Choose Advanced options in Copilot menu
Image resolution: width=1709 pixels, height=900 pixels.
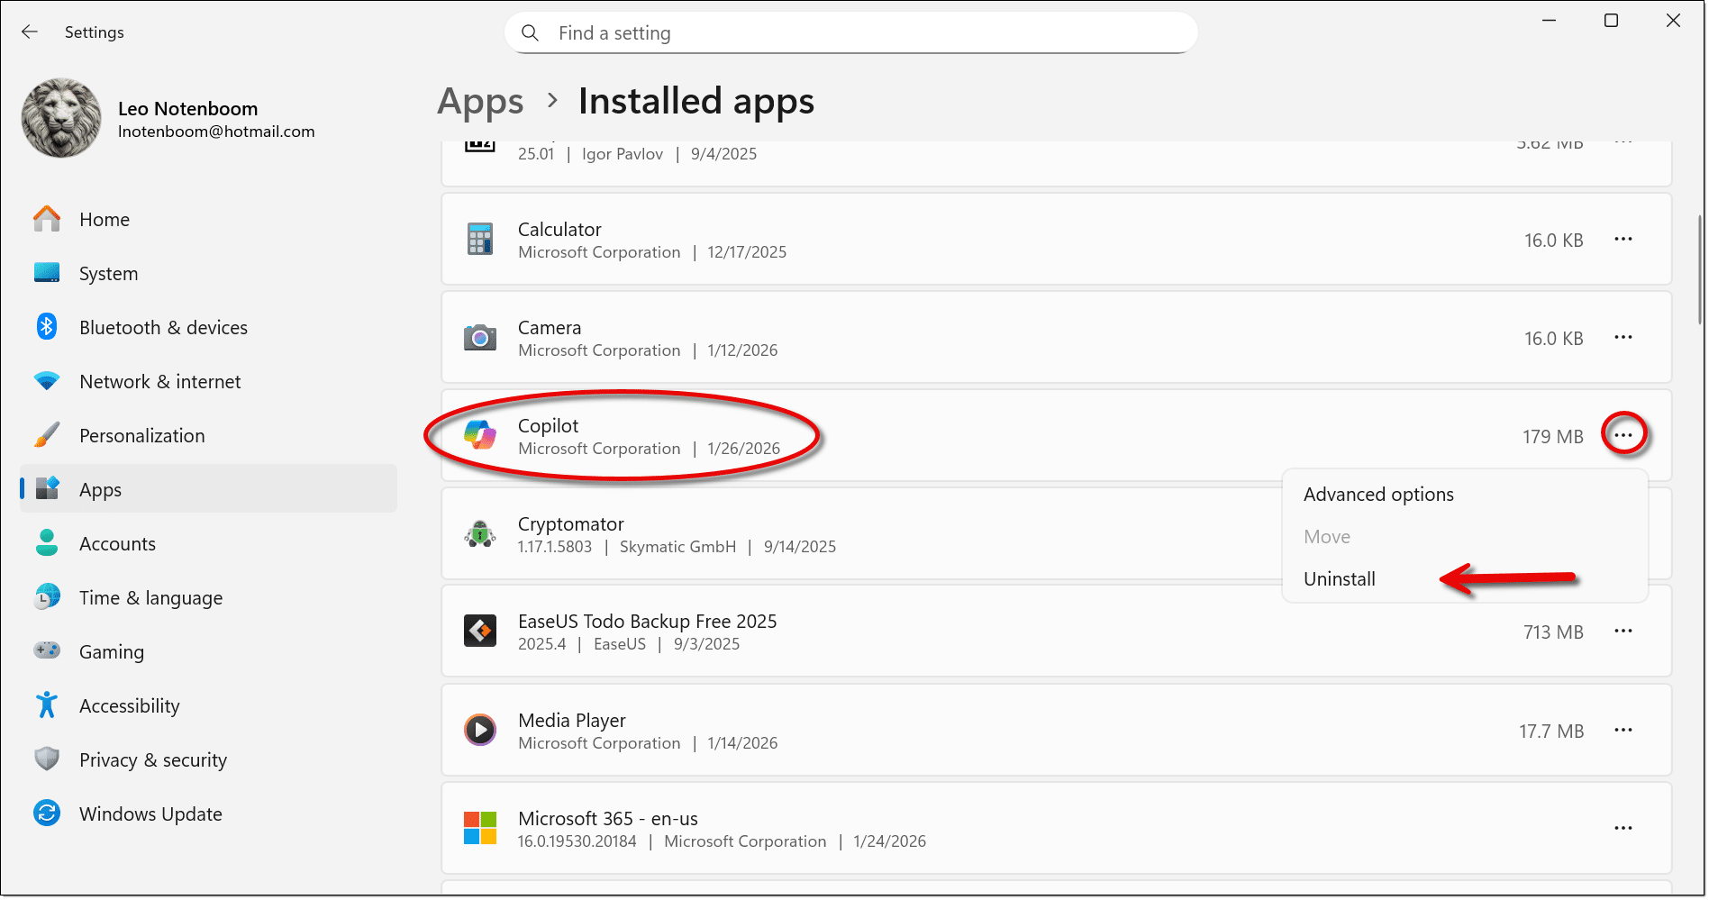click(x=1377, y=495)
